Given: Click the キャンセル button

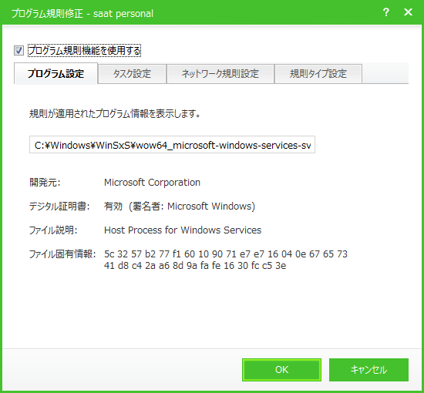Looking at the screenshot, I should 368,370.
